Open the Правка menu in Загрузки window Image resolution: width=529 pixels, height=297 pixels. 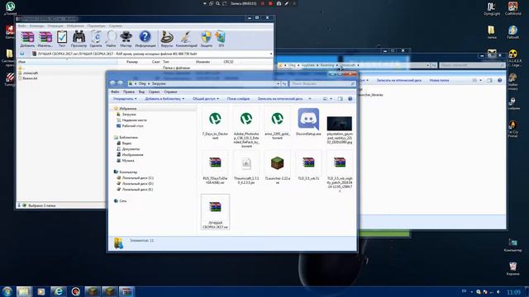coord(129,92)
